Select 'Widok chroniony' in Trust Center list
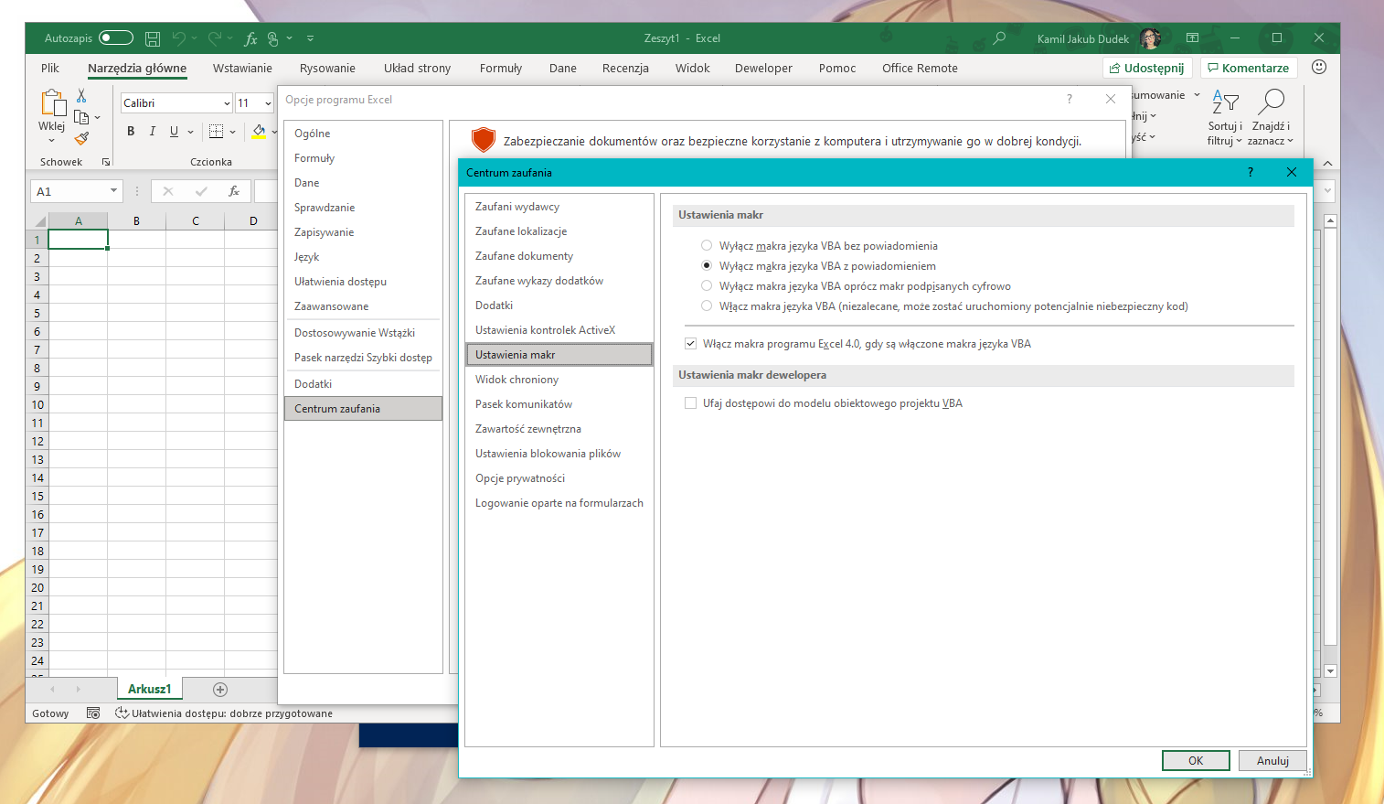 516,380
